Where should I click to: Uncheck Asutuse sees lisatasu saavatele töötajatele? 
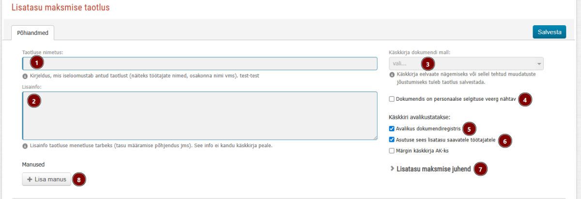click(392, 139)
